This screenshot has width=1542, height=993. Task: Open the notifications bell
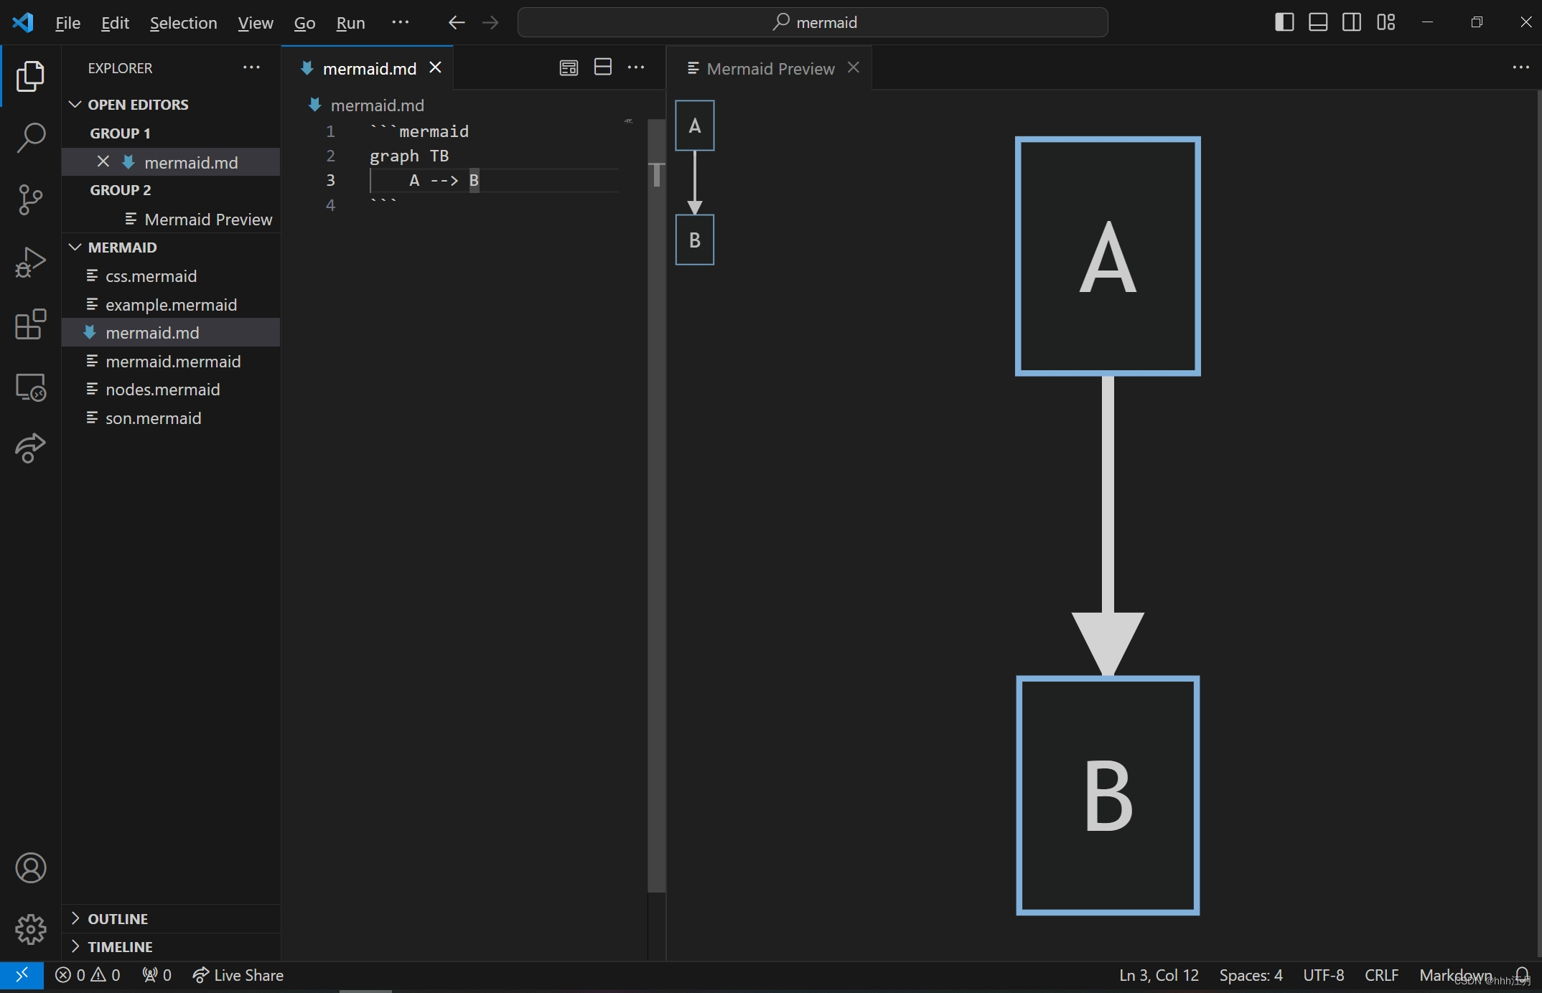[x=1522, y=975]
